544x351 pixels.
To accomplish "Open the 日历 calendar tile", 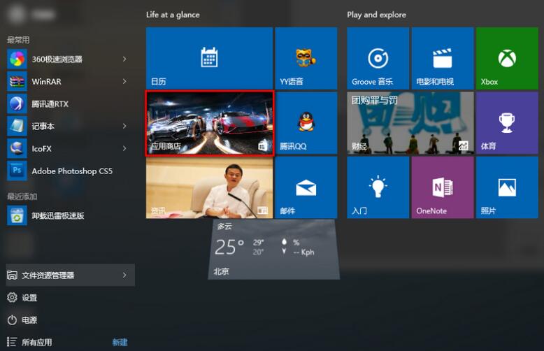I will [209, 58].
